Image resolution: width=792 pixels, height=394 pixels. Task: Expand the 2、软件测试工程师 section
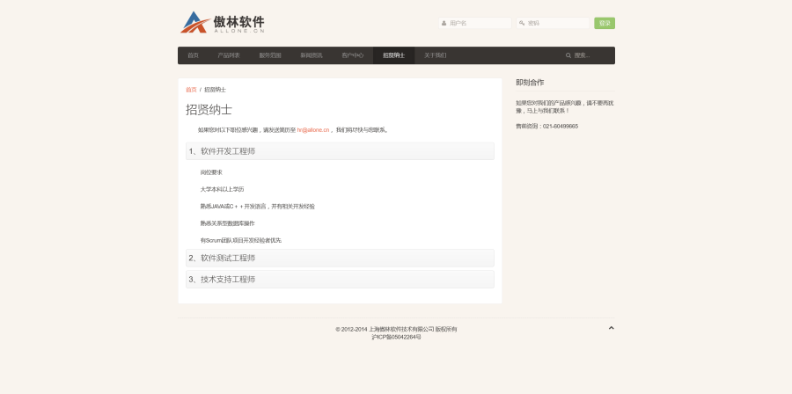point(340,259)
